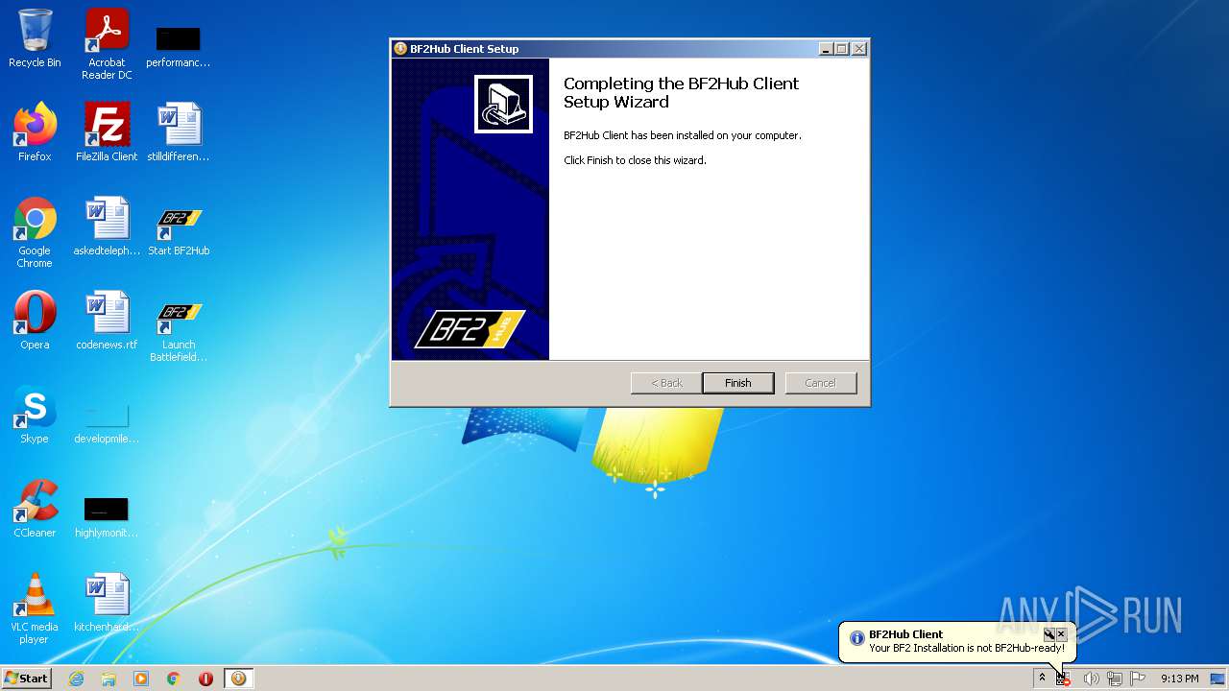Screen dimensions: 1229x691
Task: Switch to BF2Hub setup taskbar button
Action: [238, 679]
